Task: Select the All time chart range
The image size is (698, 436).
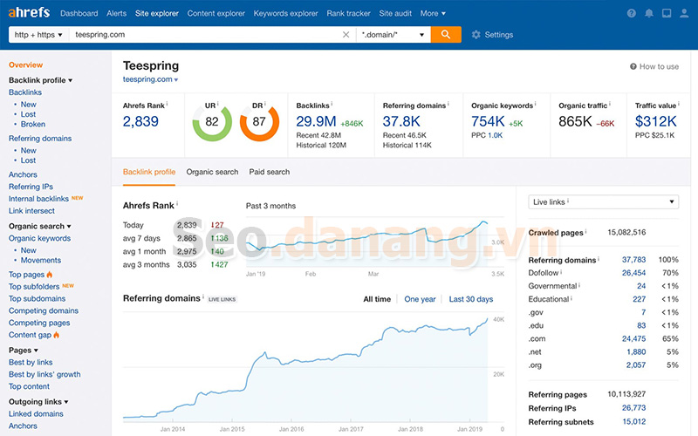Action: pos(377,299)
